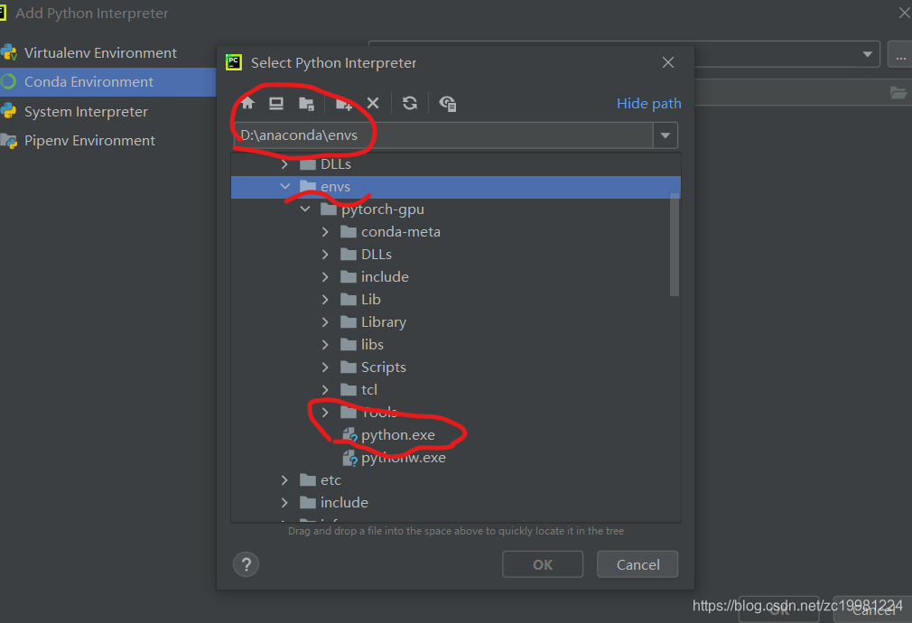This screenshot has height=623, width=912.
Task: Click Cancel in Select Python Interpreter dialog
Action: click(637, 564)
